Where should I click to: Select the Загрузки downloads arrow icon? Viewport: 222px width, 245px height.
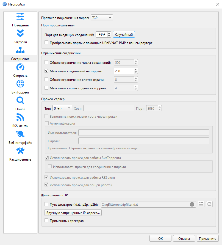[x=20, y=34]
